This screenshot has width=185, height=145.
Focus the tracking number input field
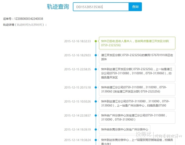[101, 7]
